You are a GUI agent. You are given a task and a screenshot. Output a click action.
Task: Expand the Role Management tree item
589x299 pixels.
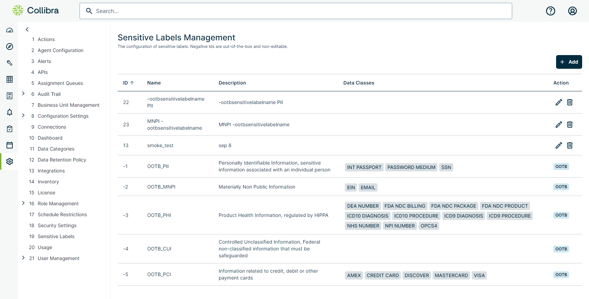tap(23, 203)
